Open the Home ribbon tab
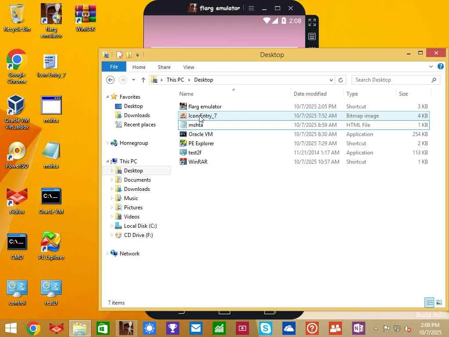449x337 pixels. coord(139,67)
